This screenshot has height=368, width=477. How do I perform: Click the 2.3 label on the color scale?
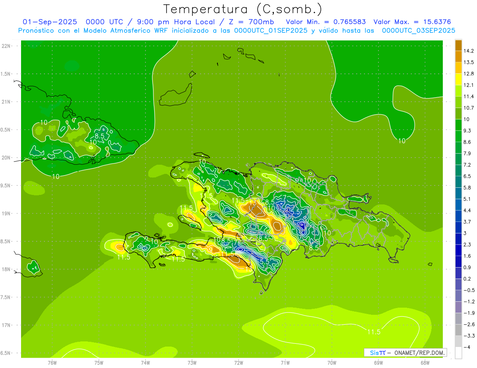click(467, 244)
